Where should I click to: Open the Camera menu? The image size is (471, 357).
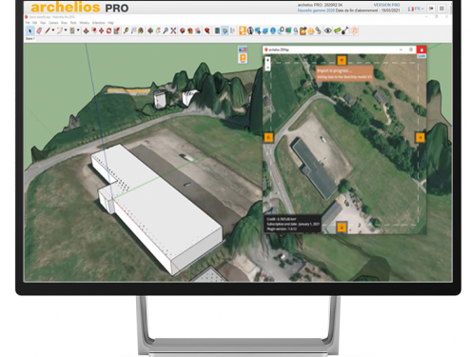[53, 23]
